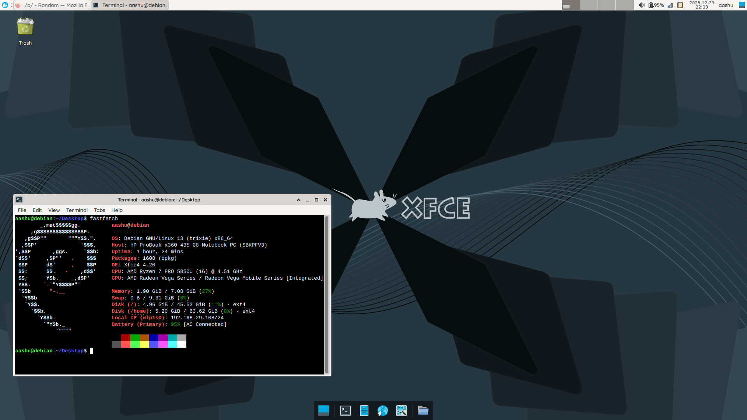
Task: Switch to the second workspace in pager
Action: 588,5
